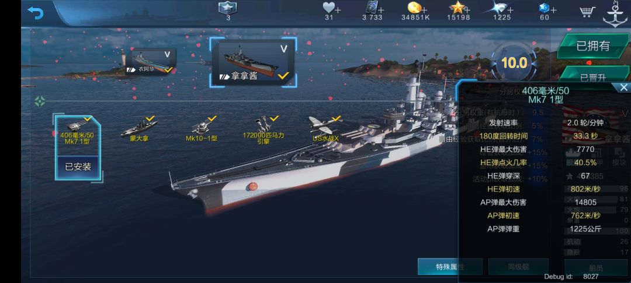Add more hearts via heart icon
The width and height of the screenshot is (631, 283).
pos(332,11)
